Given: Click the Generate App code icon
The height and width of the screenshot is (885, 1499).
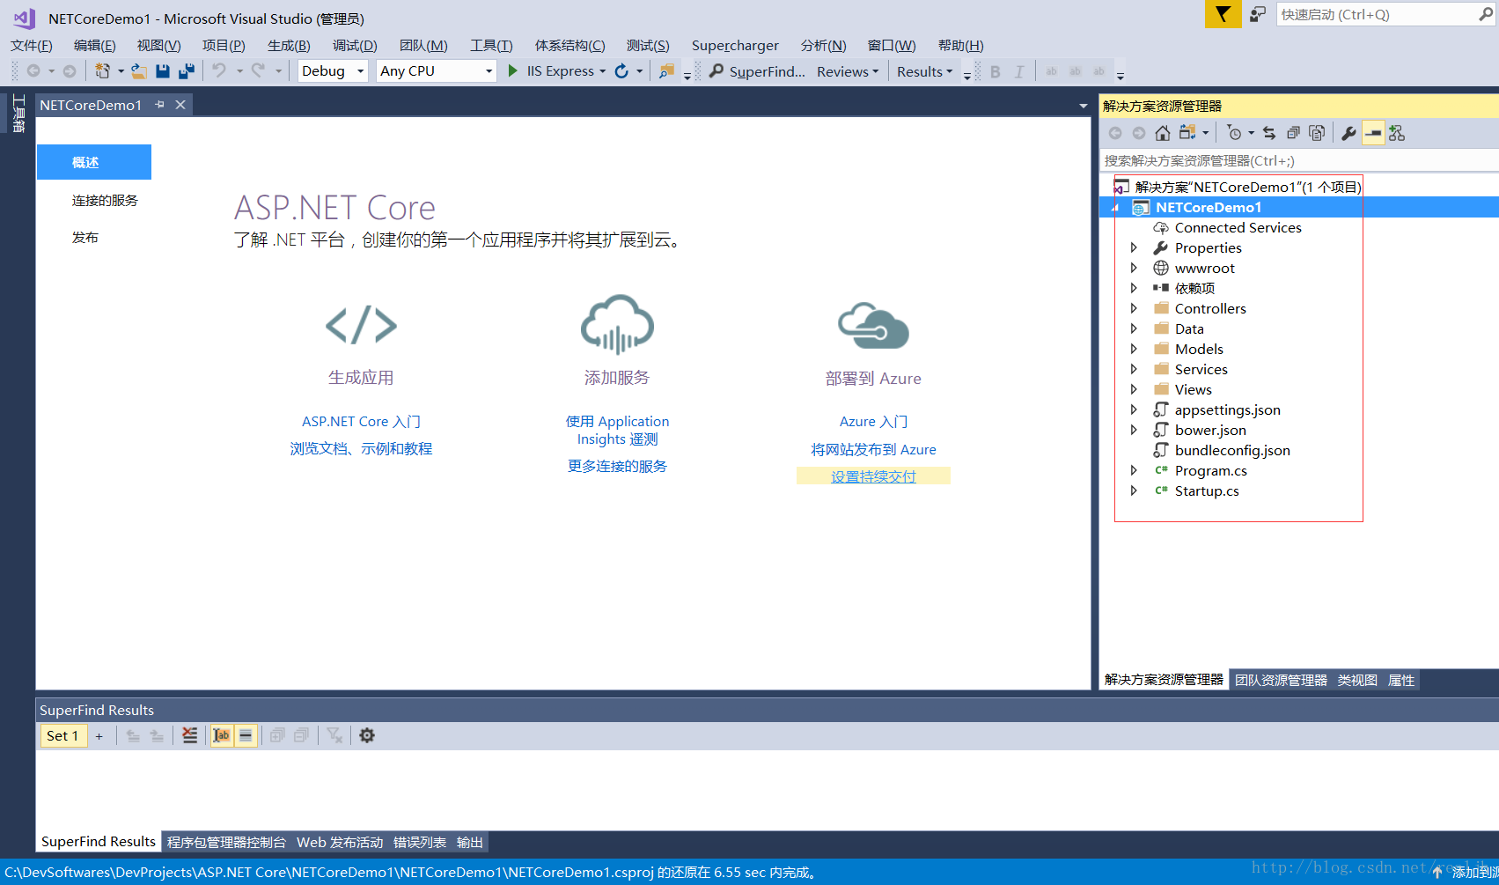Looking at the screenshot, I should pos(361,325).
